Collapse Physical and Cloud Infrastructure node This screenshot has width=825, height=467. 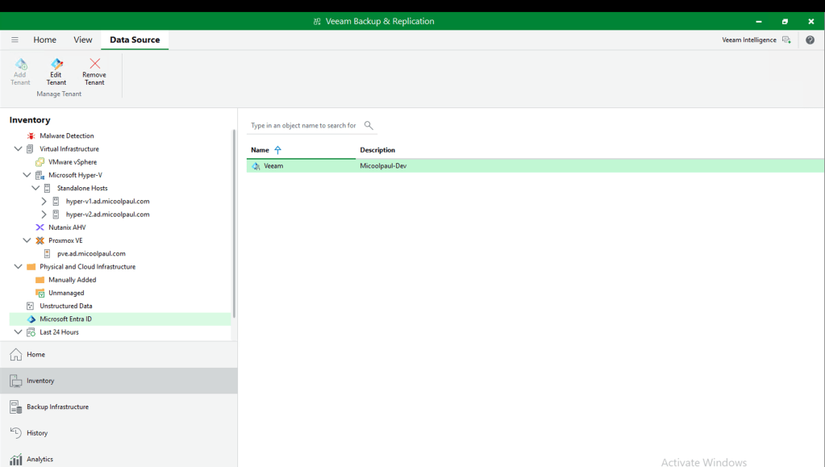tap(18, 266)
